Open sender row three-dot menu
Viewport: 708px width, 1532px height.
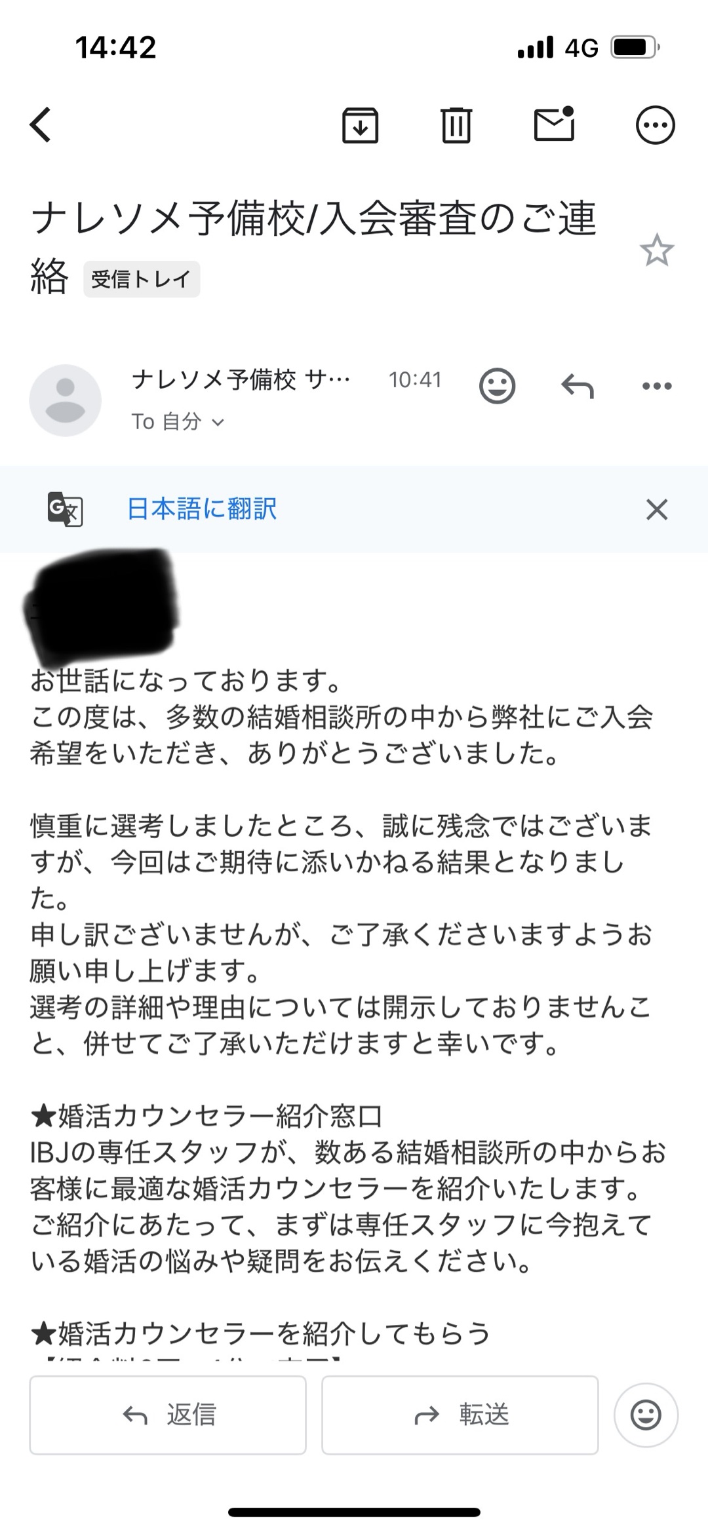(x=657, y=386)
